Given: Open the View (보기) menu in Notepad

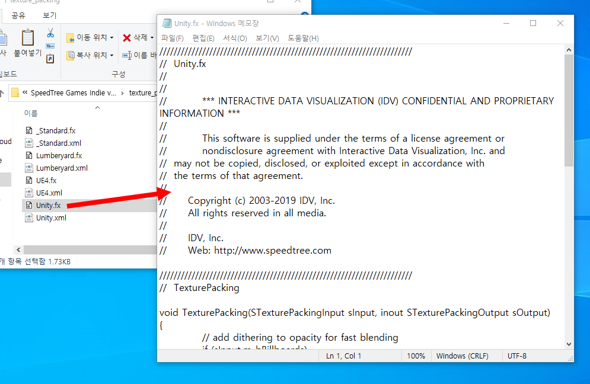Looking at the screenshot, I should [267, 39].
